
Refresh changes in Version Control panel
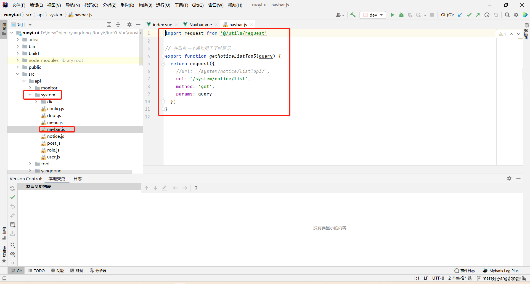tap(12, 189)
